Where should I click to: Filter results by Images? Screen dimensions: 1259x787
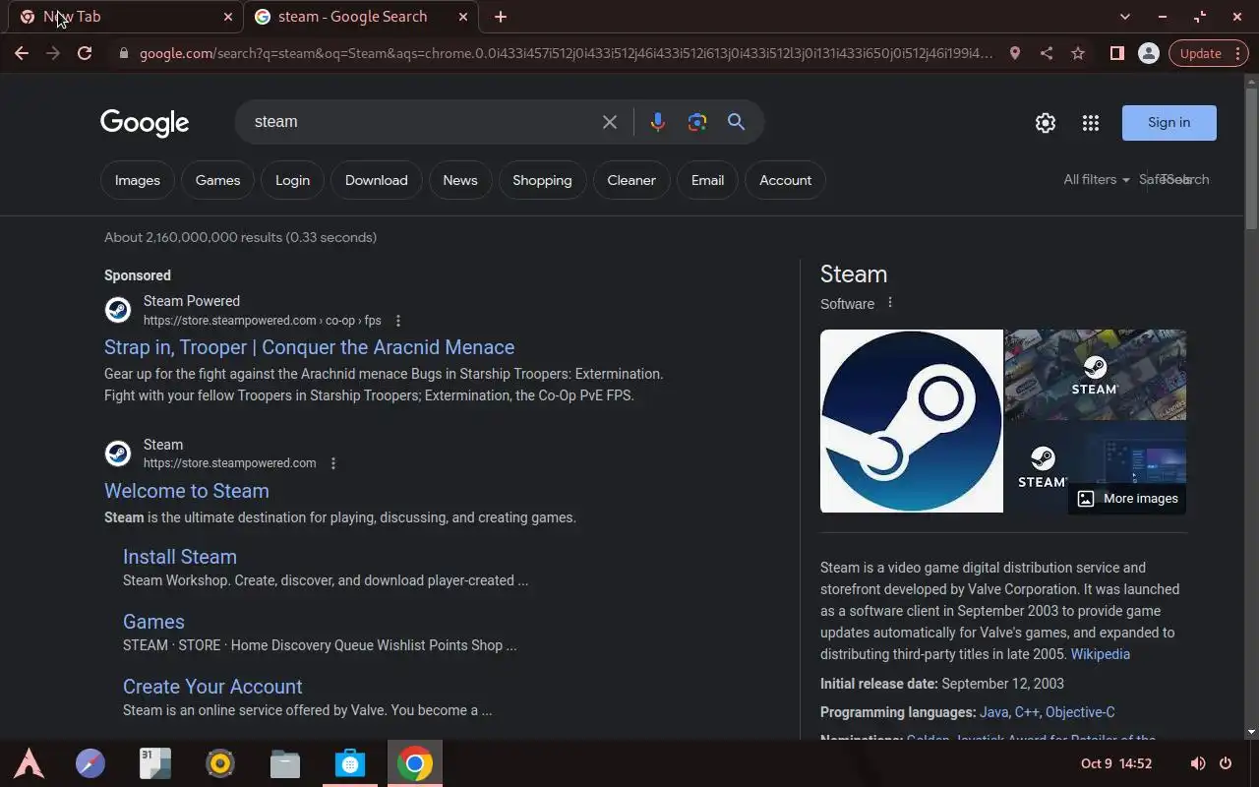(x=138, y=180)
